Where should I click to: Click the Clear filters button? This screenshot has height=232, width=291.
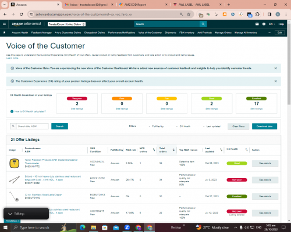239,126
